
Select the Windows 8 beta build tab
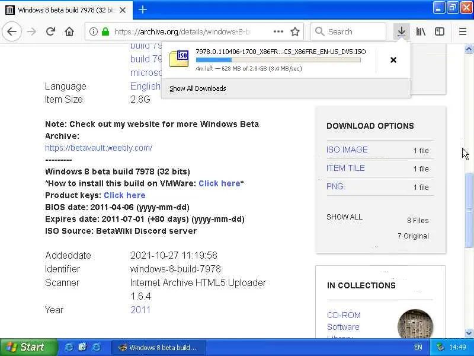point(66,10)
